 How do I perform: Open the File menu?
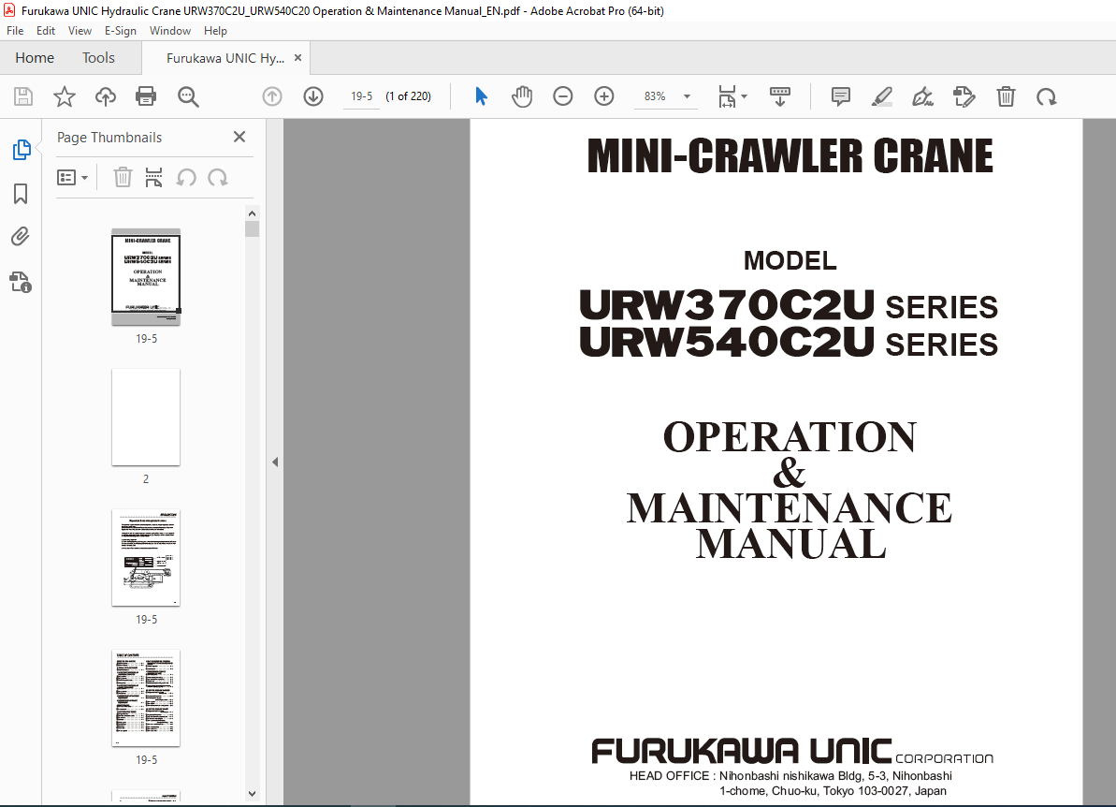click(15, 31)
